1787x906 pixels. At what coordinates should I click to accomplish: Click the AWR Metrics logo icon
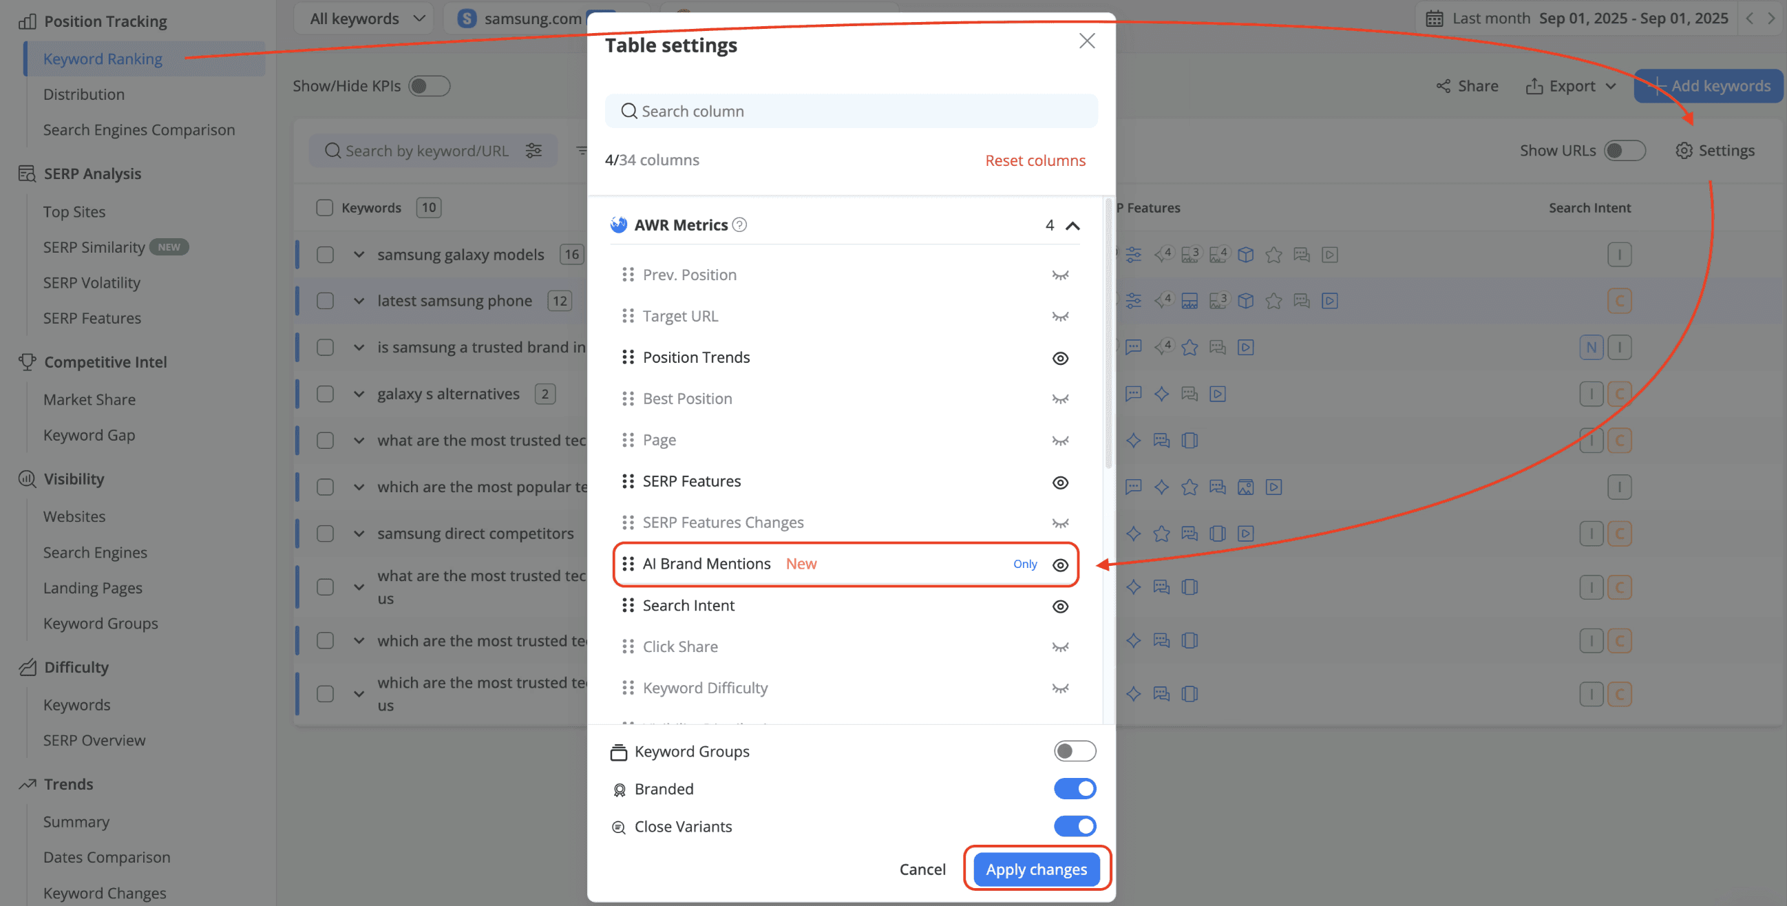tap(618, 224)
